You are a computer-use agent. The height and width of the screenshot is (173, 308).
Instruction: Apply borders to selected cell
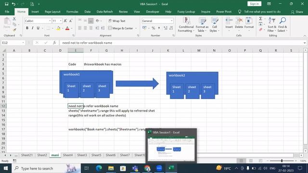48,28
